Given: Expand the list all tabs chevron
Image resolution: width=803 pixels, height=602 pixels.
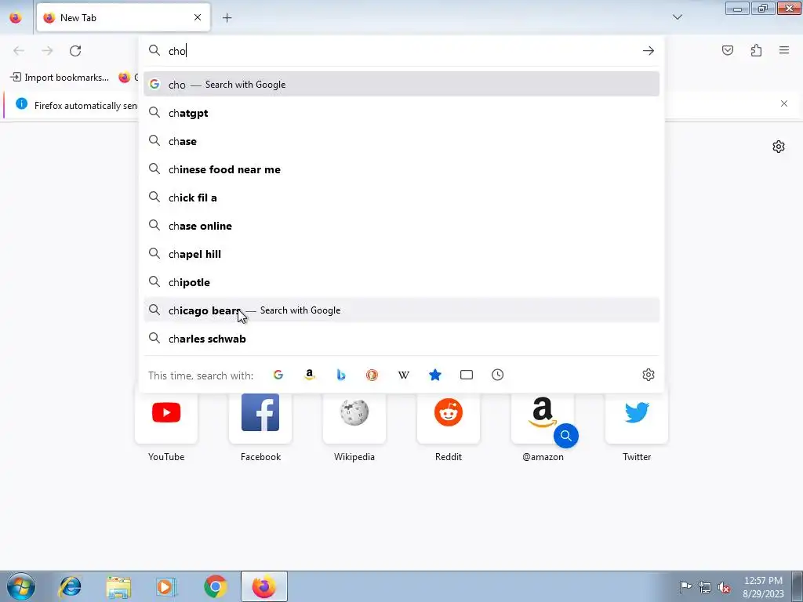Looking at the screenshot, I should coord(677,17).
